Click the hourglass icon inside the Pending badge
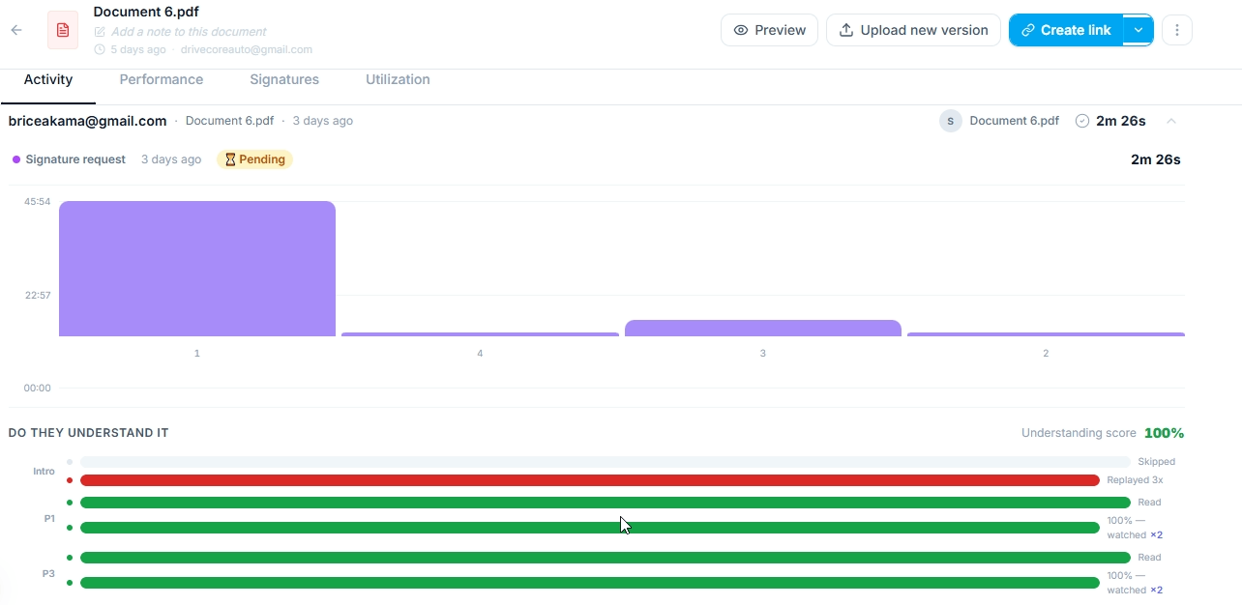This screenshot has width=1242, height=605. click(x=229, y=158)
